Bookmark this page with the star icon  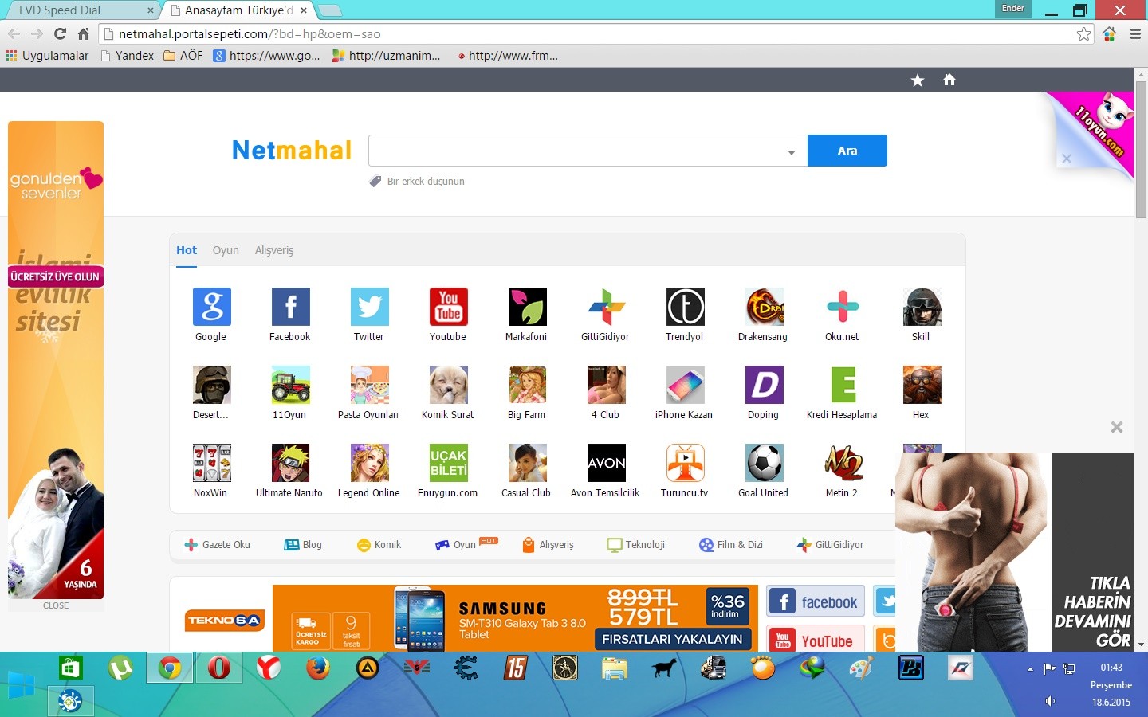pyautogui.click(x=1083, y=34)
